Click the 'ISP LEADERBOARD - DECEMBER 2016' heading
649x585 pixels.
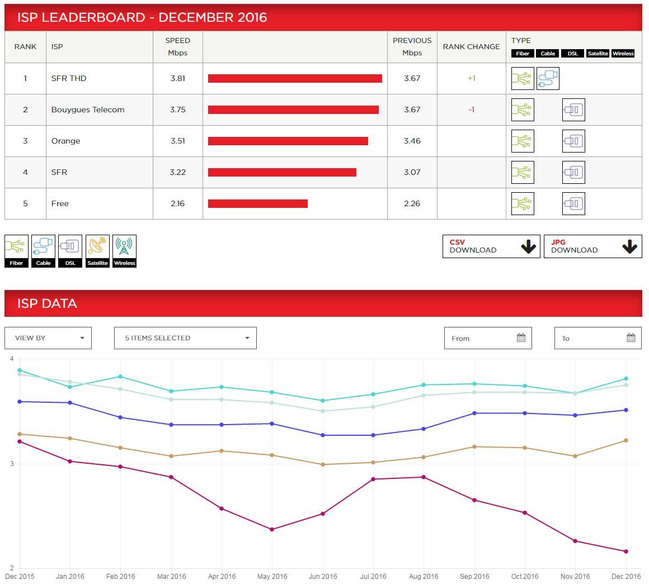pos(142,17)
